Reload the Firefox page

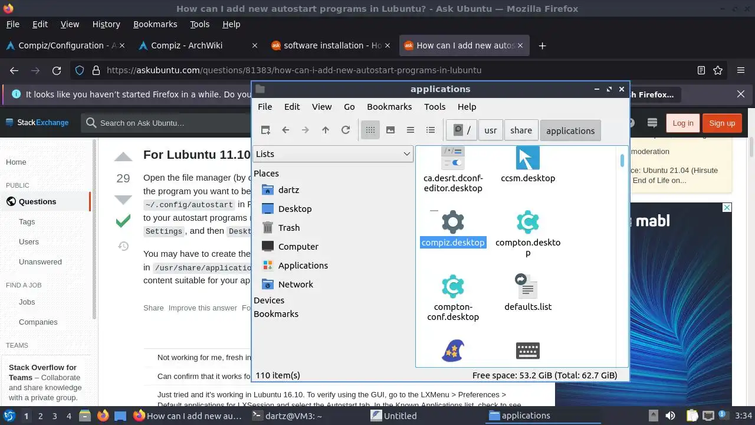point(57,70)
